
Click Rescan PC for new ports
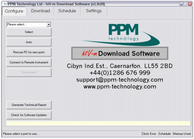pos(29,52)
